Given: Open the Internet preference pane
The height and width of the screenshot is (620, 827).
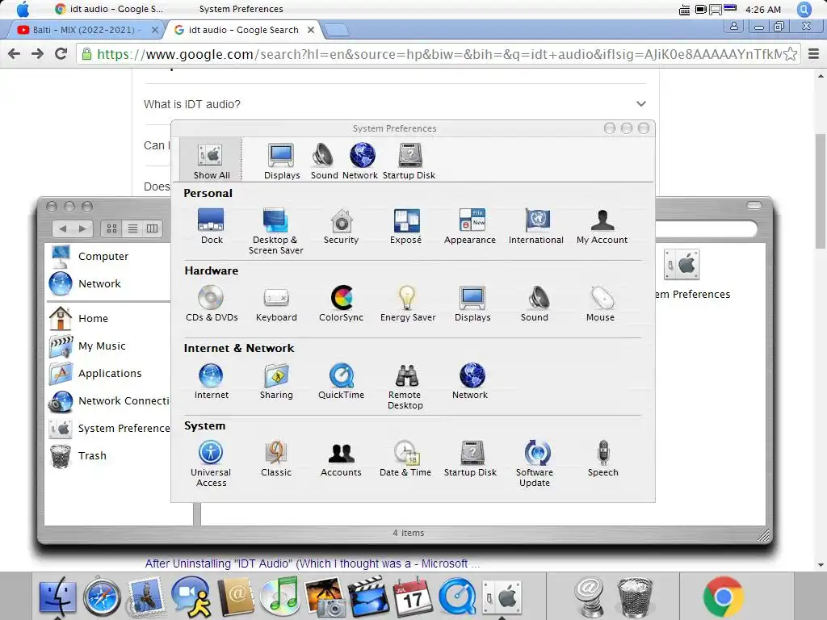Looking at the screenshot, I should pos(212,381).
